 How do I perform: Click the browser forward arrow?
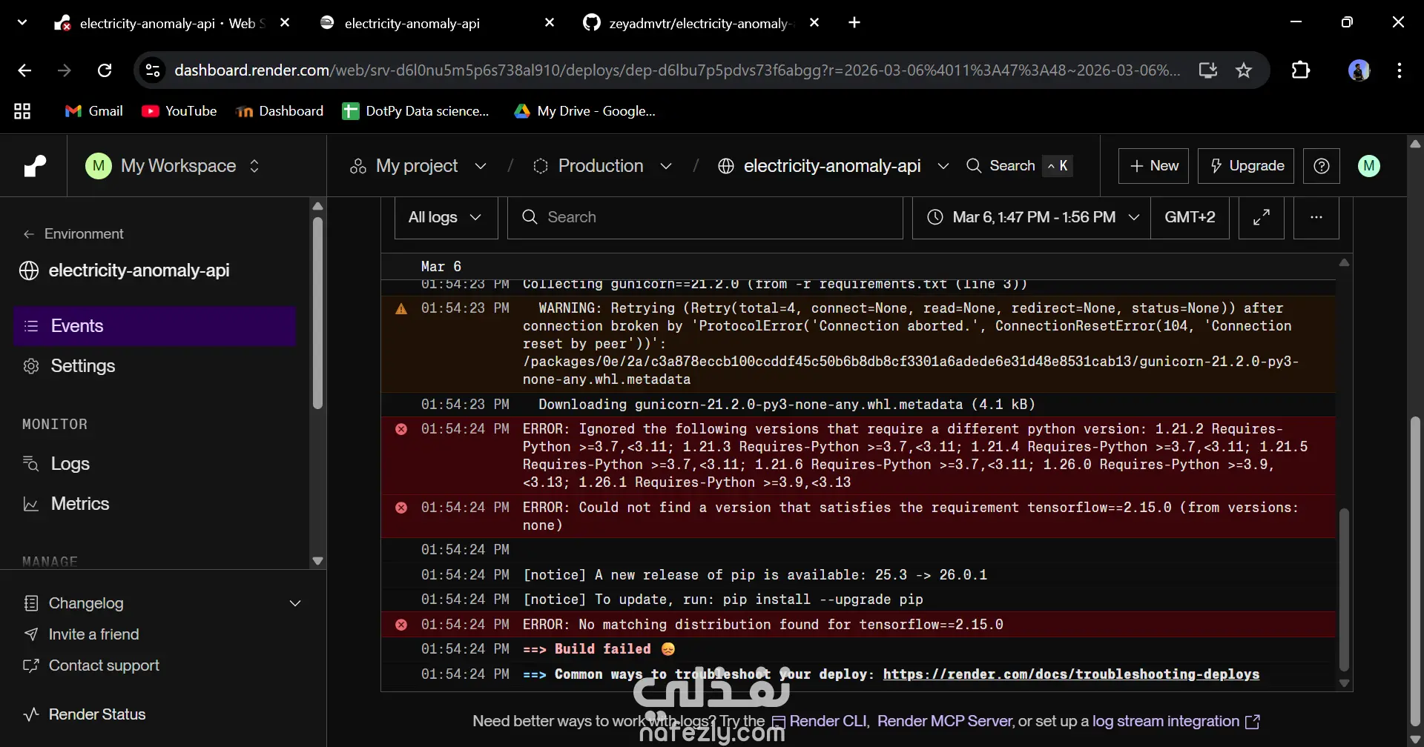coord(65,70)
